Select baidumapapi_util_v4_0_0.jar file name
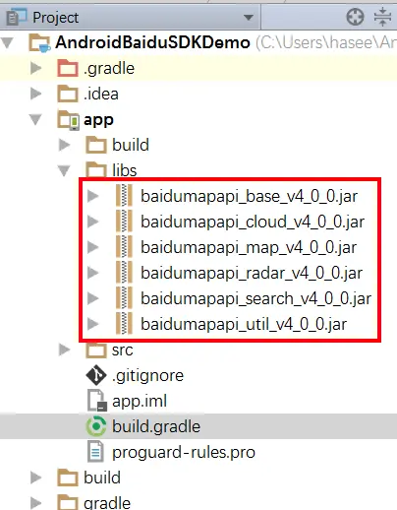 click(x=244, y=325)
